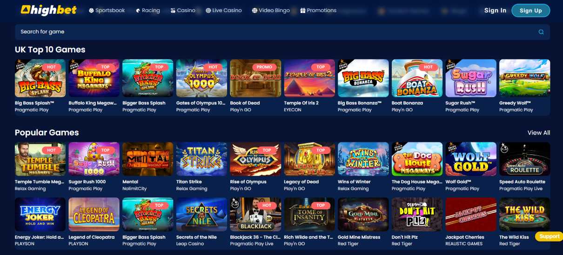Viewport: 563px width, 255px height.
Task: Open Speed Auto Roulette thumbnail
Action: tap(524, 159)
